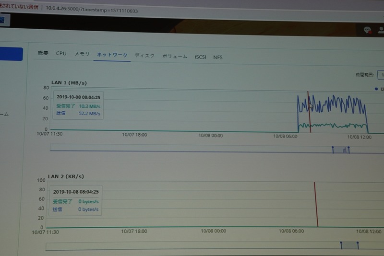This screenshot has width=384, height=256.
Task: Click the green receive traffic line in LAN 1
Action: 333,126
